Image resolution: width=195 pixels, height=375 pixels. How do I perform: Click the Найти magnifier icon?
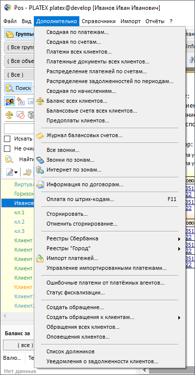(x=9, y=159)
